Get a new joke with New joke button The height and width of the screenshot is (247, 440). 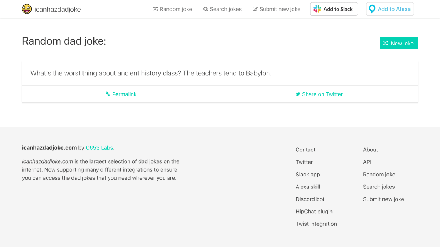pyautogui.click(x=399, y=43)
